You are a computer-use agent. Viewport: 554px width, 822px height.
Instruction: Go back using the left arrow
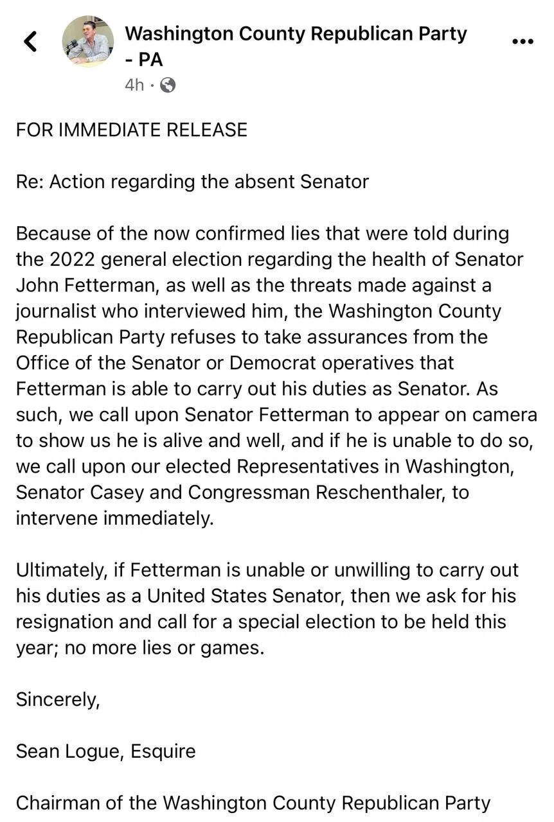click(30, 41)
